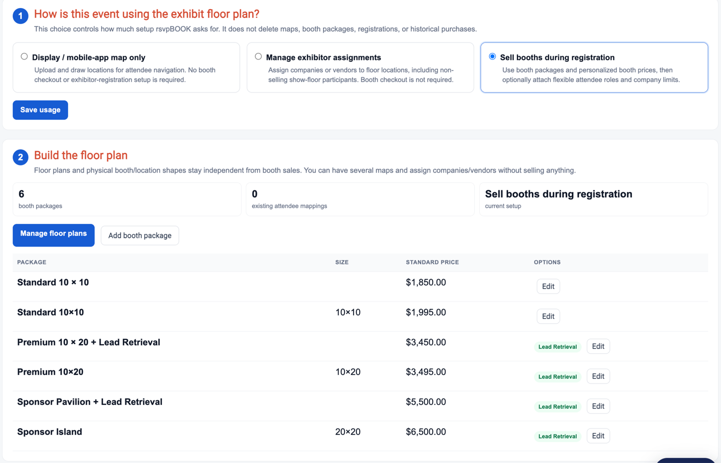This screenshot has height=463, width=721.
Task: Click the package name in the $1,850.00 row
Action: 53,282
